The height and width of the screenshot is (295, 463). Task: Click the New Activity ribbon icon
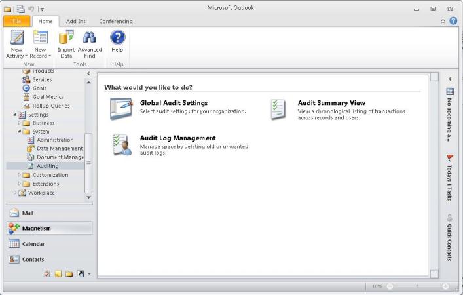click(x=16, y=39)
